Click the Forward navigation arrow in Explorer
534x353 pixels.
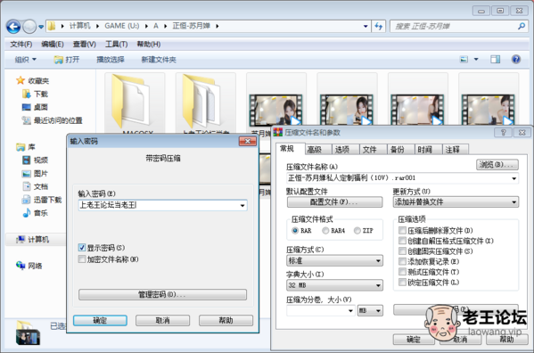click(29, 27)
